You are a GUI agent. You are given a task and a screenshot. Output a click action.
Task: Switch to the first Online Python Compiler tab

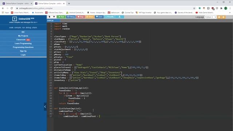(17, 3)
